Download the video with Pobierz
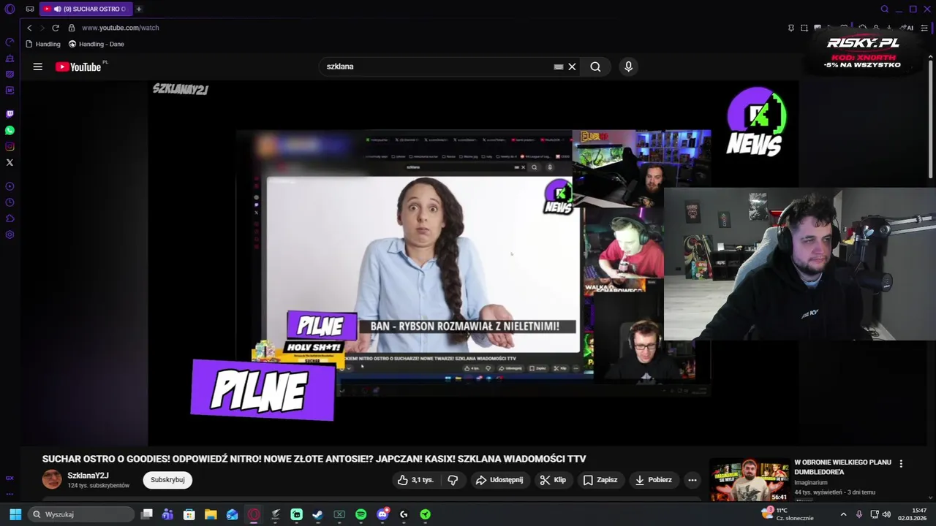The height and width of the screenshot is (526, 936). pos(653,480)
